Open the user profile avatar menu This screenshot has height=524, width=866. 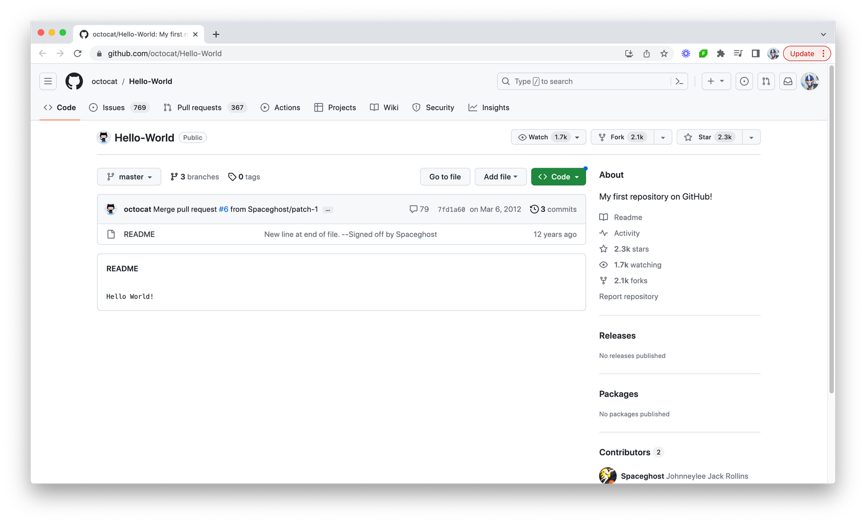[810, 81]
